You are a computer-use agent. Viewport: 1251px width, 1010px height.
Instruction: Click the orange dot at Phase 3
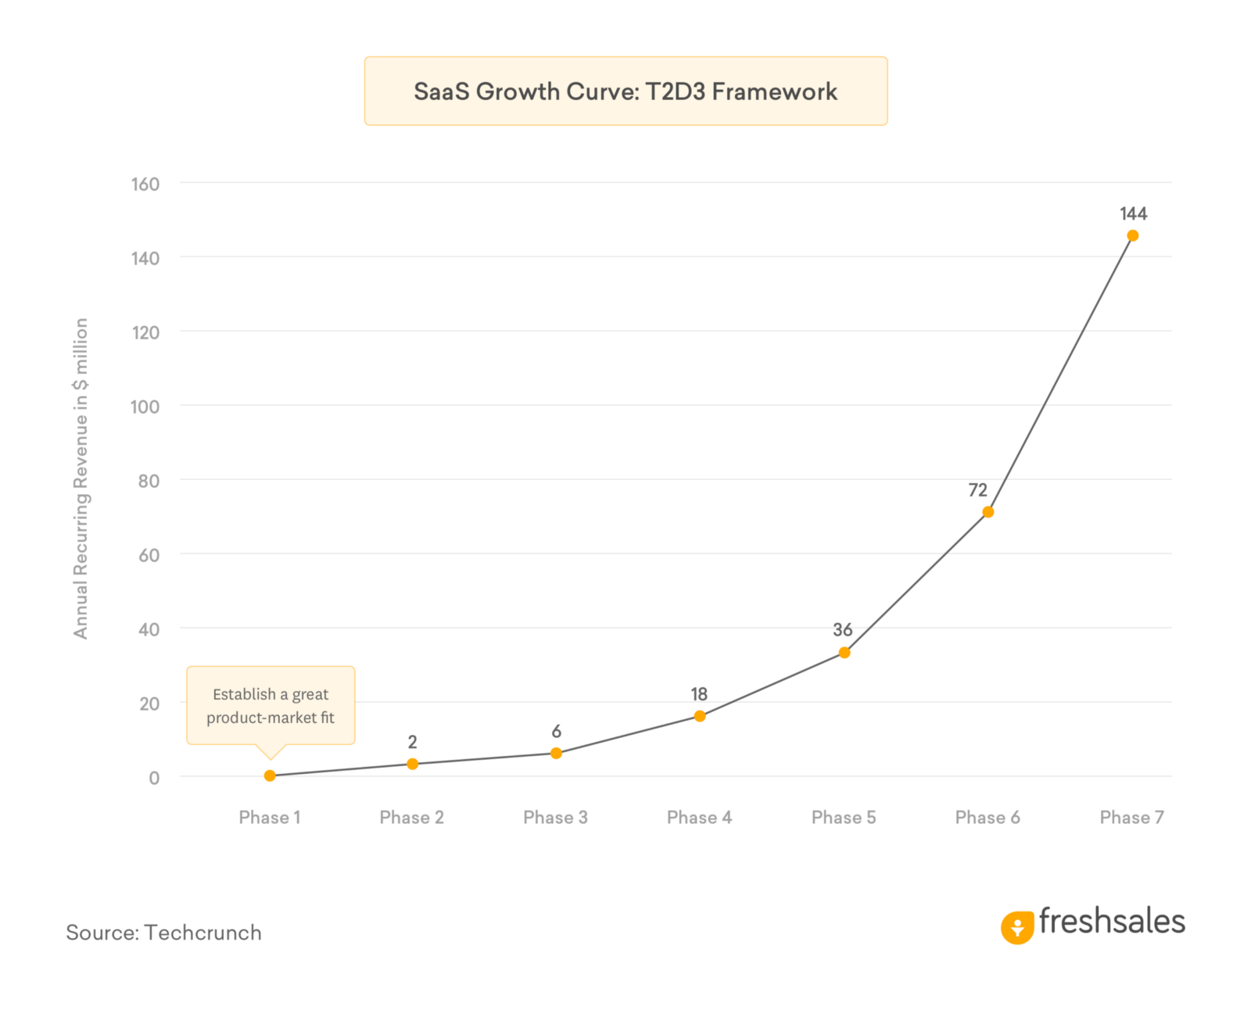pos(556,754)
